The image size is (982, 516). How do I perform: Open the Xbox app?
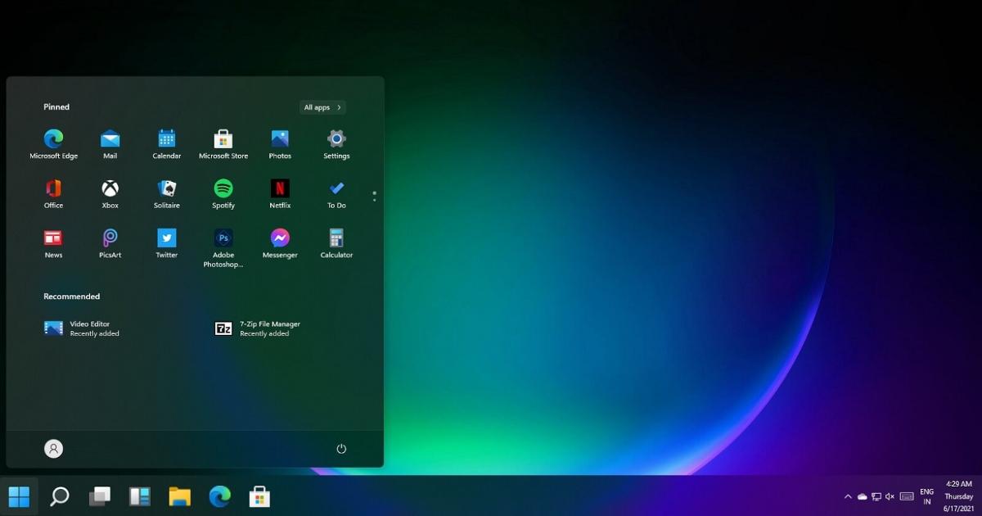(110, 188)
